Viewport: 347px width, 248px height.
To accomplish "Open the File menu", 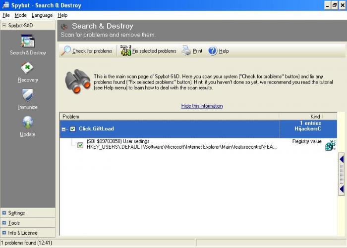I will [x=6, y=15].
